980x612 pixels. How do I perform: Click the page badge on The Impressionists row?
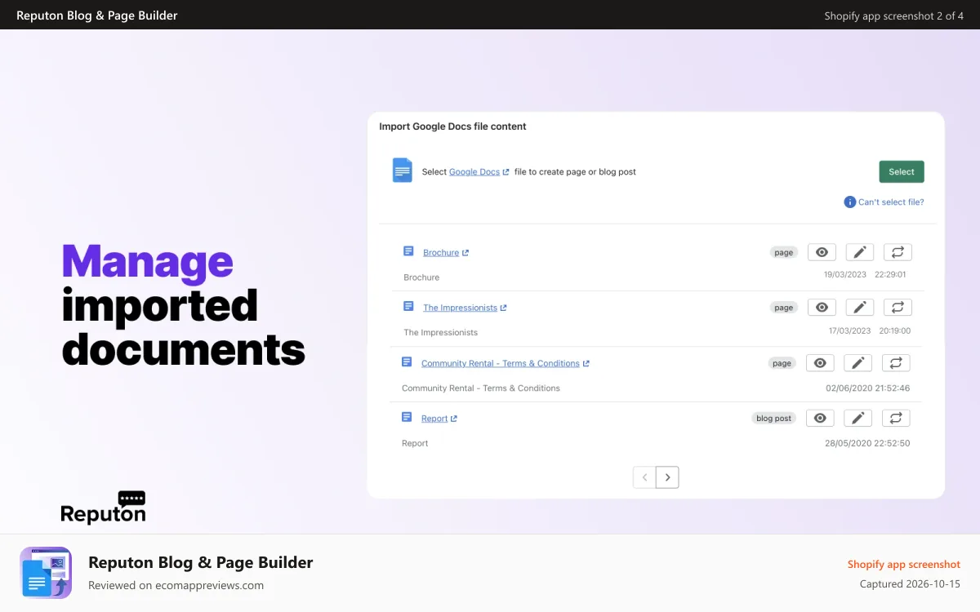tap(784, 308)
